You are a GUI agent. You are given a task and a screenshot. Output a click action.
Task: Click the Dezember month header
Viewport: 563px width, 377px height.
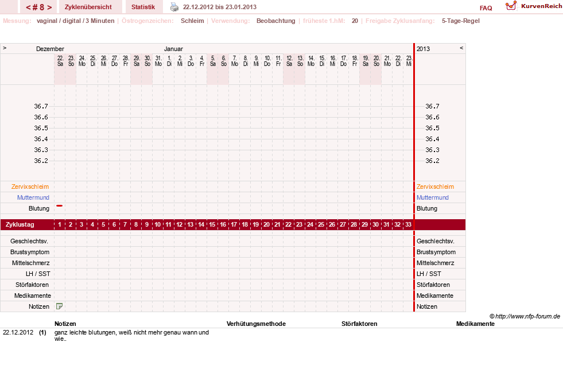pyautogui.click(x=50, y=49)
